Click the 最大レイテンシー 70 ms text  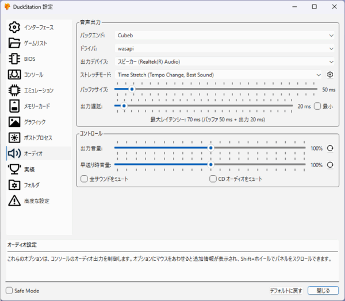pyautogui.click(x=208, y=119)
